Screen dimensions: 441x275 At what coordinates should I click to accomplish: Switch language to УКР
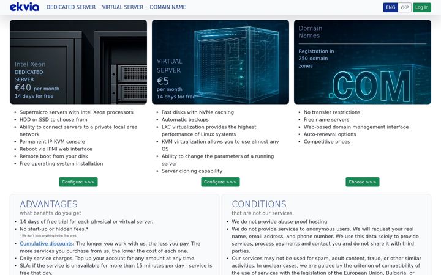[x=404, y=7]
